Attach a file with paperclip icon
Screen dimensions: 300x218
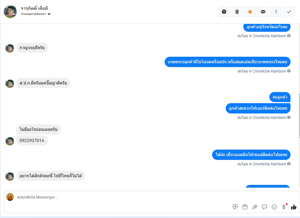tap(255, 207)
